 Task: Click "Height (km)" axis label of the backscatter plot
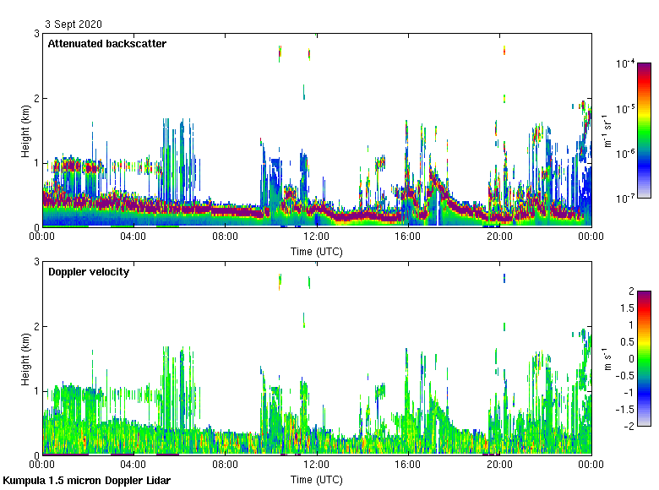point(26,130)
